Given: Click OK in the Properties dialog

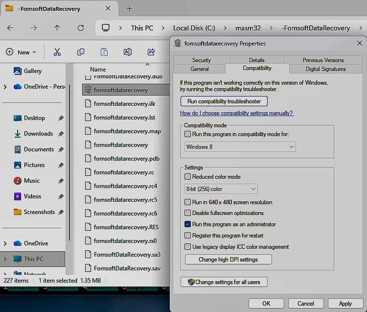Looking at the screenshot, I should (x=266, y=304).
